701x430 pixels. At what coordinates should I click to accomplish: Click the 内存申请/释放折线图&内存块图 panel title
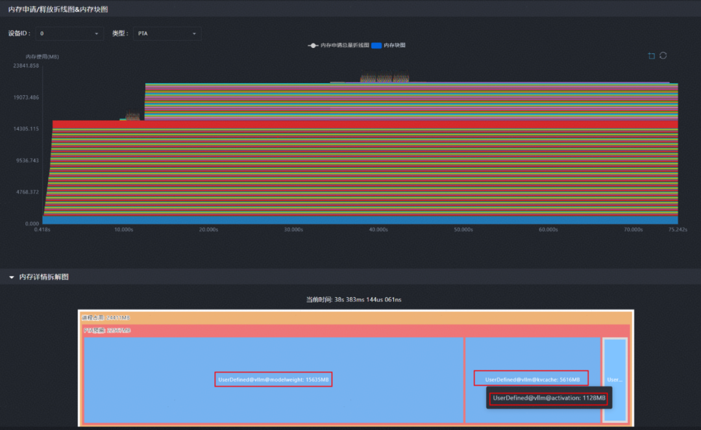(58, 9)
